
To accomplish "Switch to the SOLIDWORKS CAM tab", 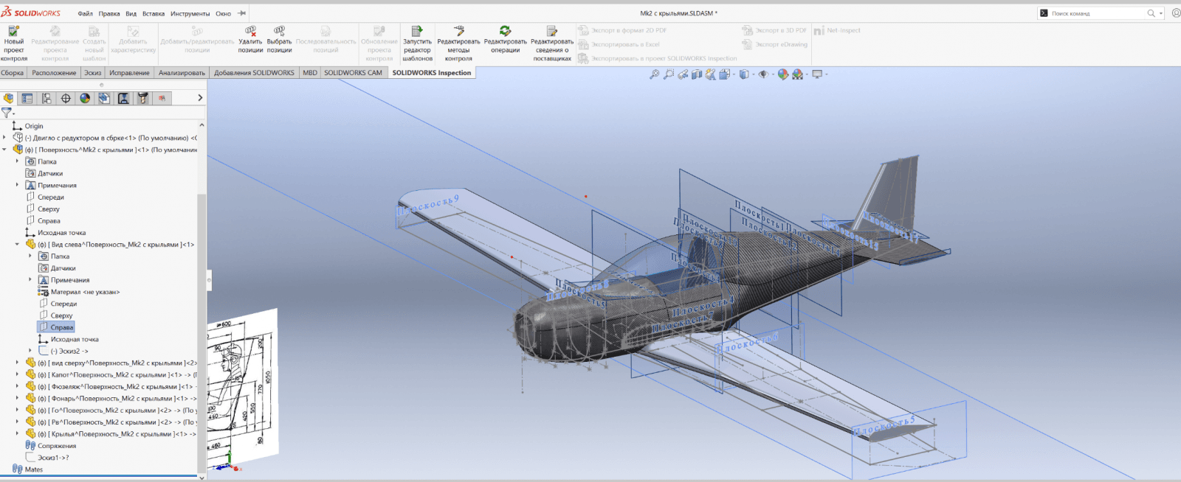I will [353, 73].
